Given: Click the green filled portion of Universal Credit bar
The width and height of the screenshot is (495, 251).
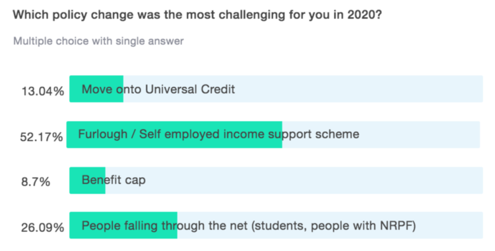Looking at the screenshot, I should 96,89.
